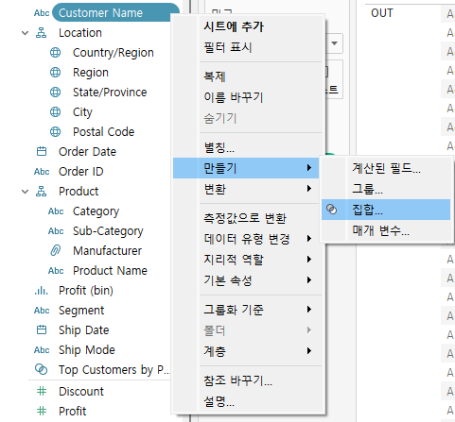Click the hierarchy icon next to Location
This screenshot has height=422, width=455.
(41, 33)
